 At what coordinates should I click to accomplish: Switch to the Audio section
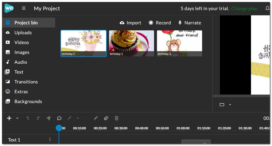[21, 62]
